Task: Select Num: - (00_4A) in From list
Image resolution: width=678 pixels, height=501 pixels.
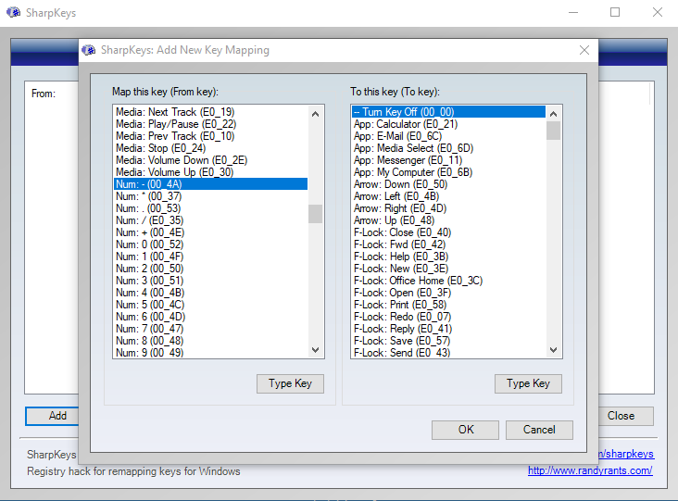Action: click(x=210, y=184)
